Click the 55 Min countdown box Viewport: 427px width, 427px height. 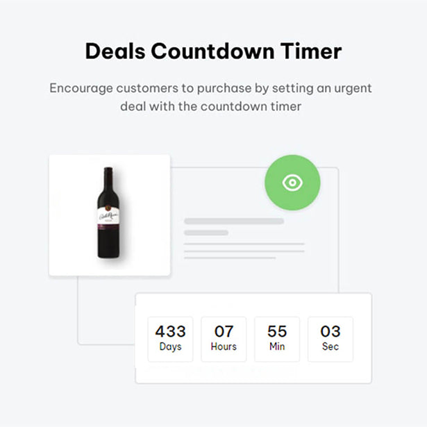[277, 339]
